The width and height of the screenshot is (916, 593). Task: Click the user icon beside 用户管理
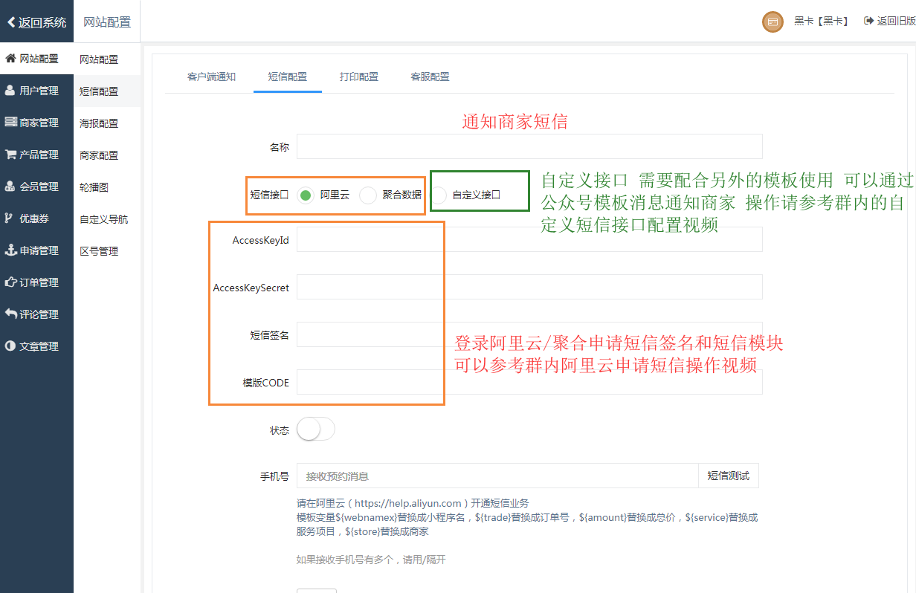point(10,90)
